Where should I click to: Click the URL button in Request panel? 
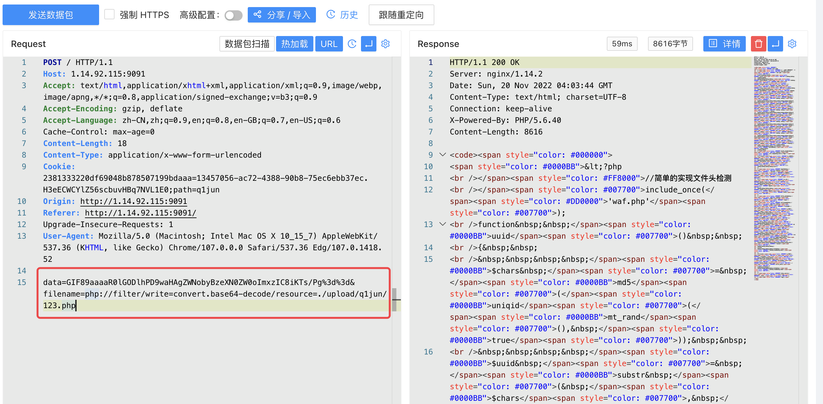pyautogui.click(x=329, y=44)
